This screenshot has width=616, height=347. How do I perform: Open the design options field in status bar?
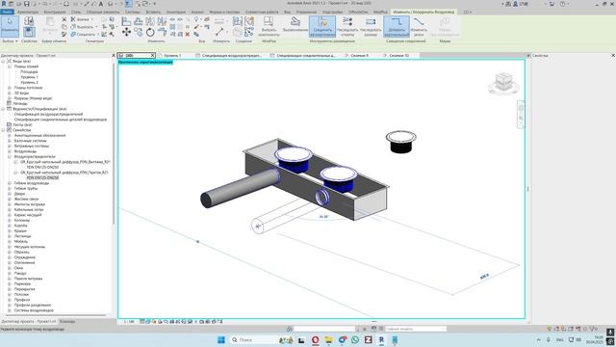coord(416,329)
